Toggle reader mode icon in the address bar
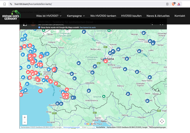190x133 pixels. [167, 4]
